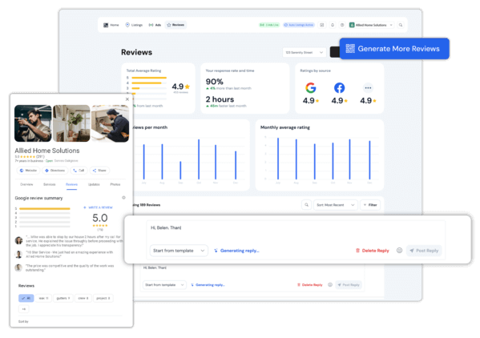Viewport: 480px width, 338px height.
Task: Click Generate More Reviews button
Action: click(394, 49)
